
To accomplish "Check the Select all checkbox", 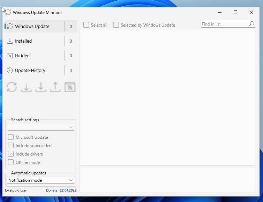I will click(x=86, y=25).
